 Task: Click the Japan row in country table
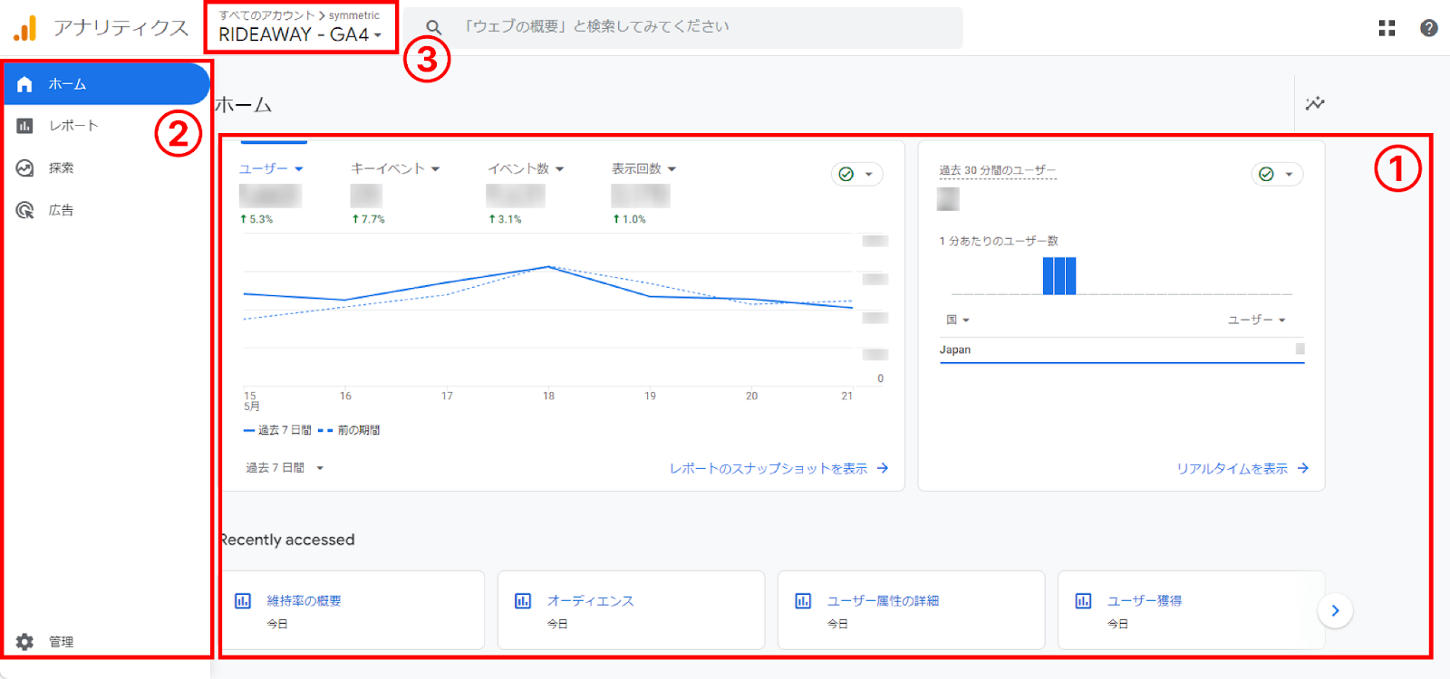(x=1122, y=349)
